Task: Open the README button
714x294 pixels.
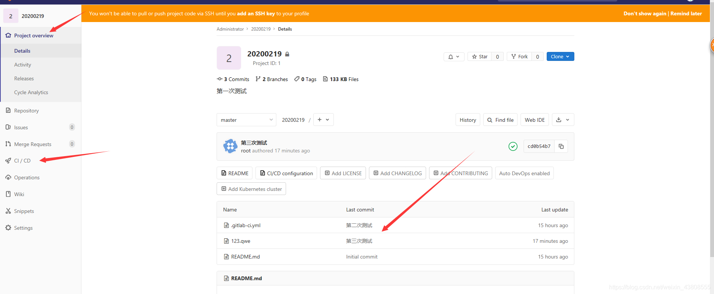Action: point(235,173)
